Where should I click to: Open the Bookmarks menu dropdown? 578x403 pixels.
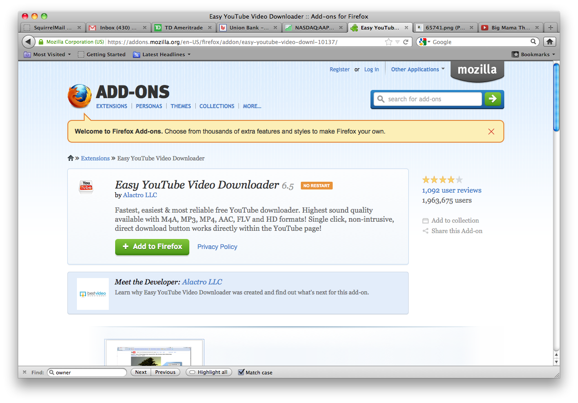pos(533,55)
